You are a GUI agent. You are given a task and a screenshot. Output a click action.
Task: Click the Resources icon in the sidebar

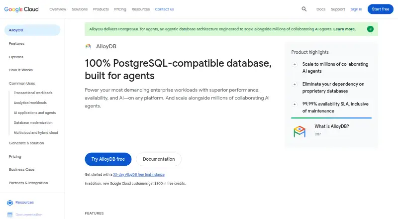coord(10,203)
